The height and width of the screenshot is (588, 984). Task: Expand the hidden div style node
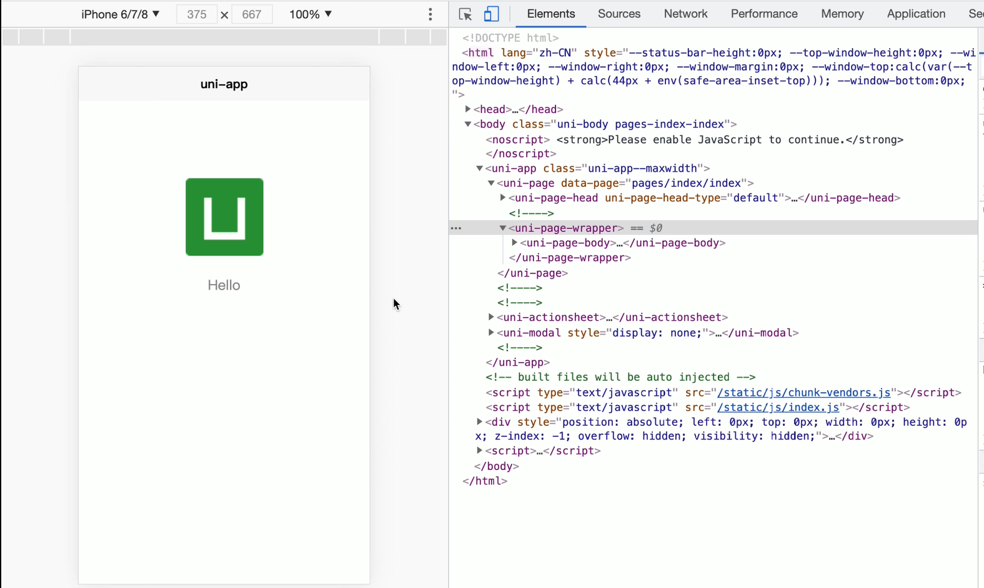pyautogui.click(x=480, y=422)
